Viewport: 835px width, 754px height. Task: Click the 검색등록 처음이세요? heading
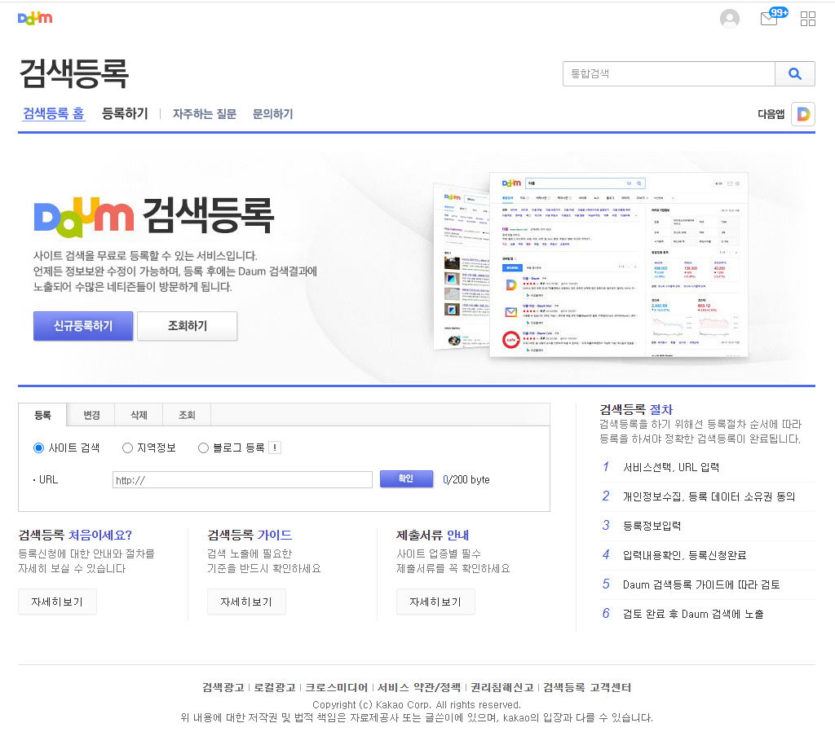pyautogui.click(x=75, y=536)
